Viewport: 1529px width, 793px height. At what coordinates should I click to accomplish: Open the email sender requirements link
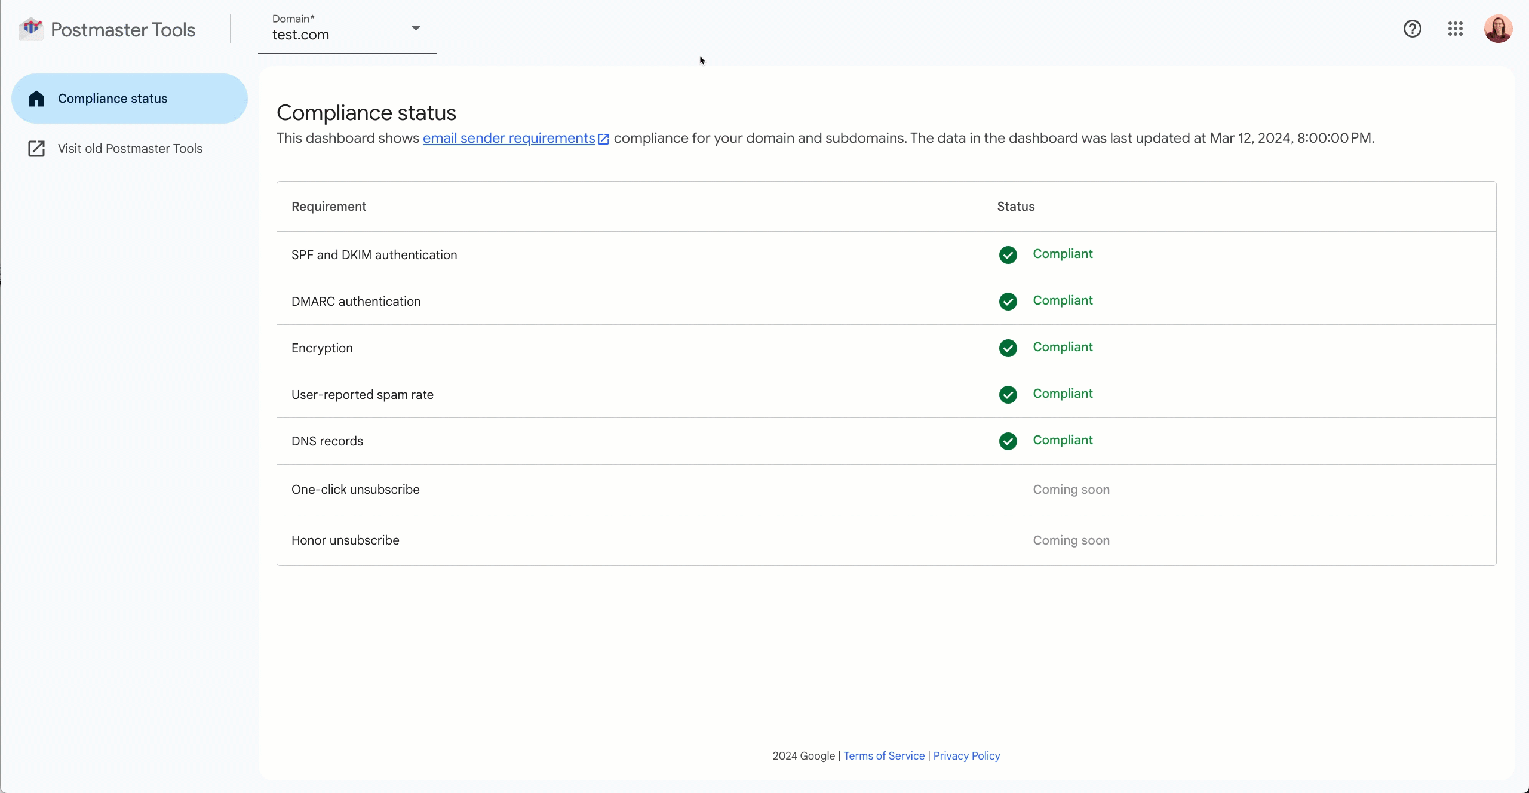(508, 139)
